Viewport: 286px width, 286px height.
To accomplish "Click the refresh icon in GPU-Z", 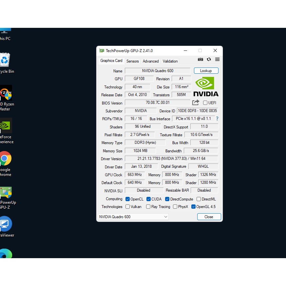I will tap(209, 59).
